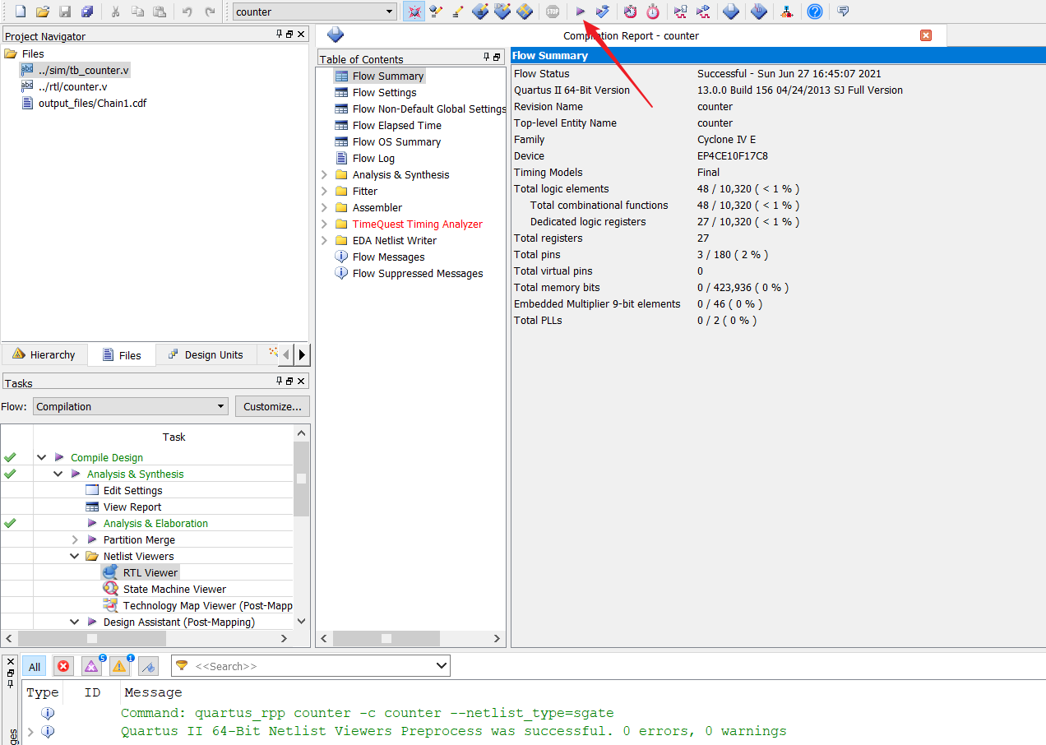
Task: Expand TimeQuest Timing Analyzer folder
Action: tap(324, 224)
